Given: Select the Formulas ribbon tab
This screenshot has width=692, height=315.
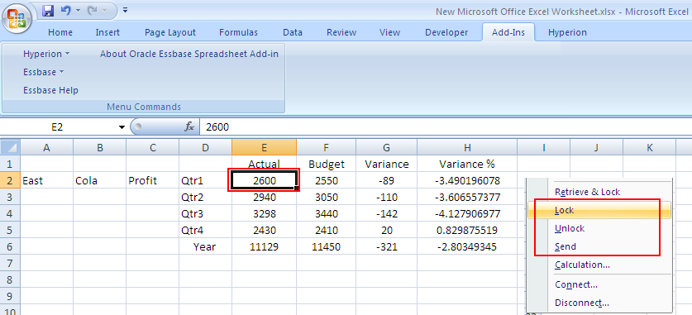Looking at the screenshot, I should click(x=238, y=32).
